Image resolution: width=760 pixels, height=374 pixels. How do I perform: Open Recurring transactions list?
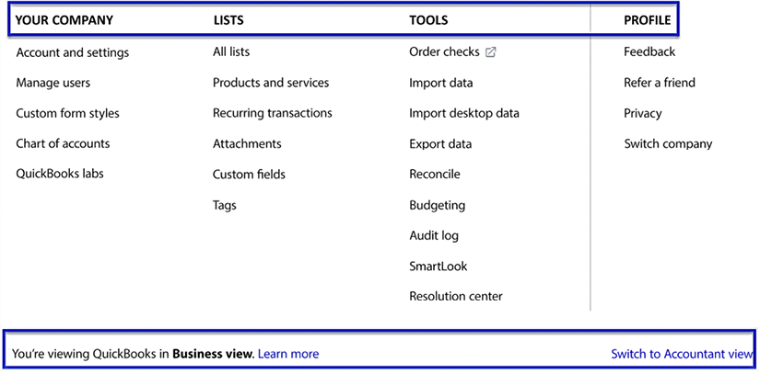coord(273,113)
